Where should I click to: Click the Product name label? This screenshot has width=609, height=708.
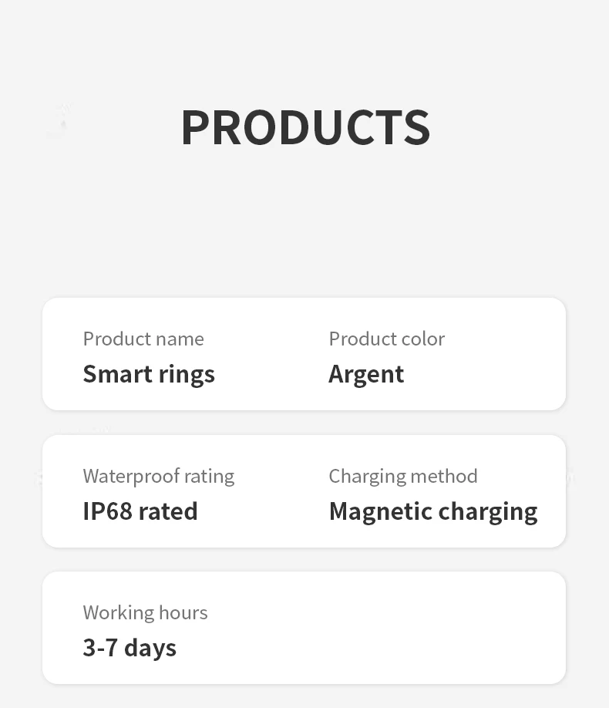pyautogui.click(x=143, y=339)
